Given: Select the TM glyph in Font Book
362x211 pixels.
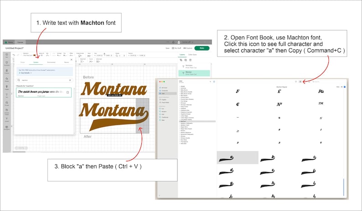Looking at the screenshot, I should (x=321, y=103).
